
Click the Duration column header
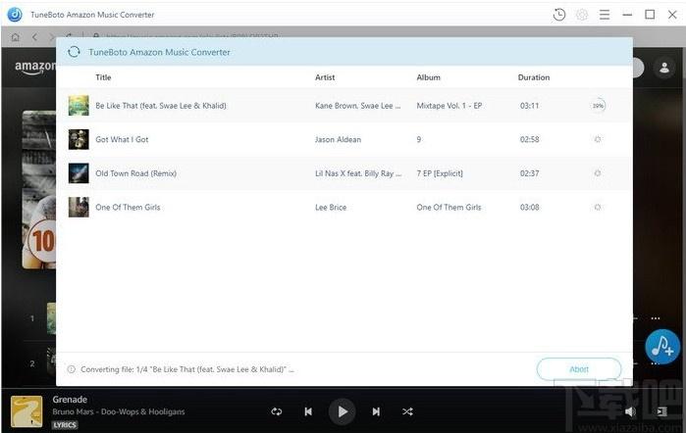[534, 77]
